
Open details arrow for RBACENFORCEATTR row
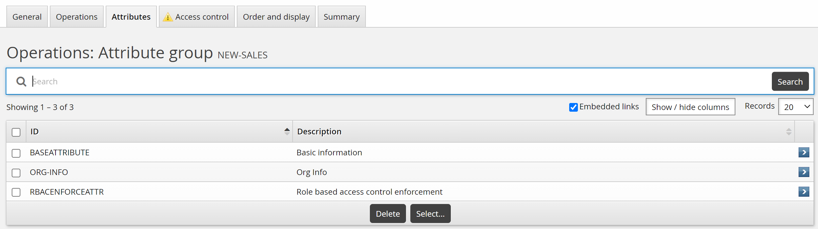pyautogui.click(x=803, y=192)
